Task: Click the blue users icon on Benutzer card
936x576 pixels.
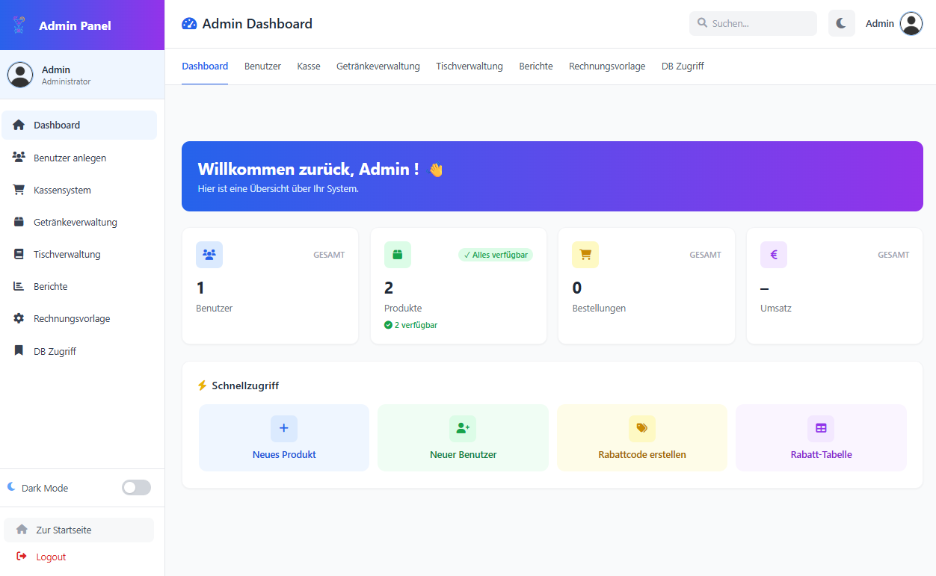Action: pyautogui.click(x=209, y=255)
